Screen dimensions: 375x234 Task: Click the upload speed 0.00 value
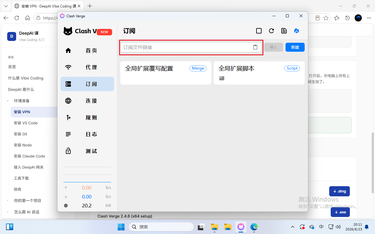[x=87, y=188]
